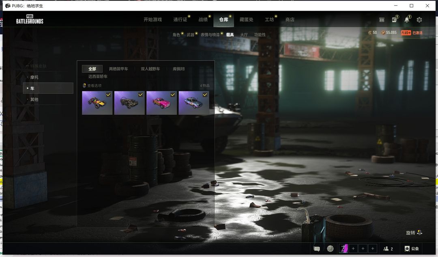Open the news panel icon
Viewport: 438px width, 257px height.
395,19
